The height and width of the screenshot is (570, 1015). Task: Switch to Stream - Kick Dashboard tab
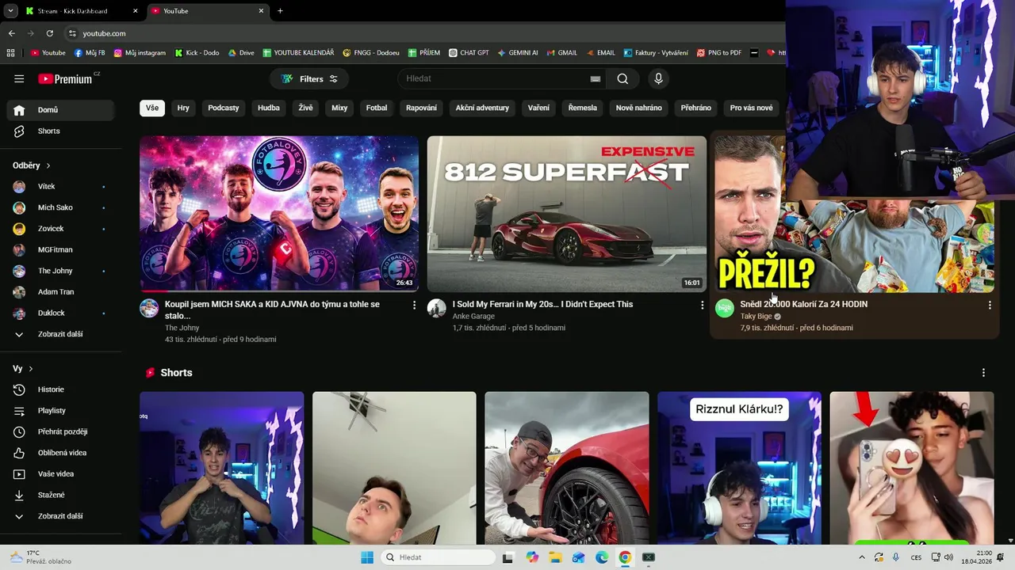81,11
